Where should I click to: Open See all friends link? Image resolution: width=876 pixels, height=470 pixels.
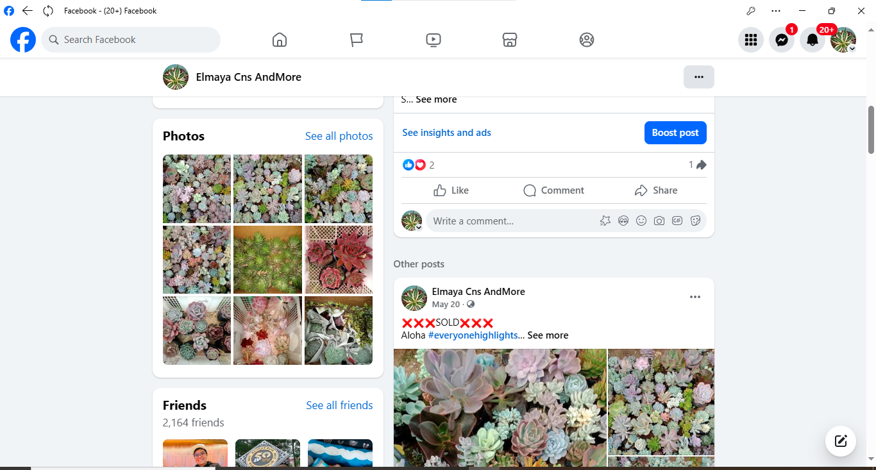pyautogui.click(x=340, y=405)
